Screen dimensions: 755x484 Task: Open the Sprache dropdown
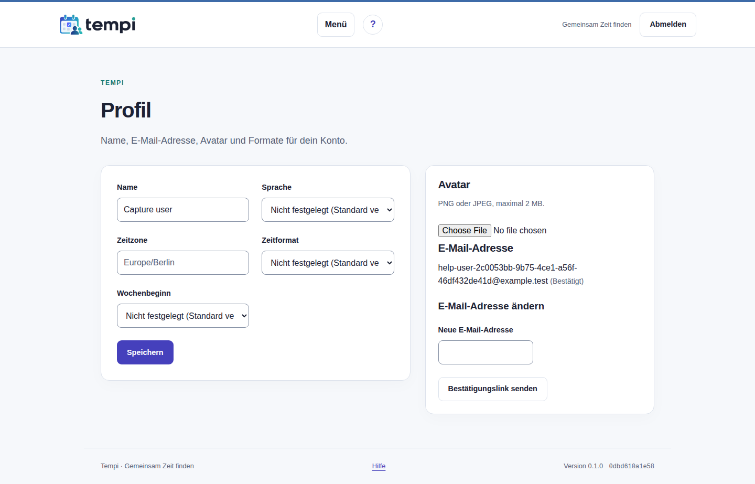328,210
